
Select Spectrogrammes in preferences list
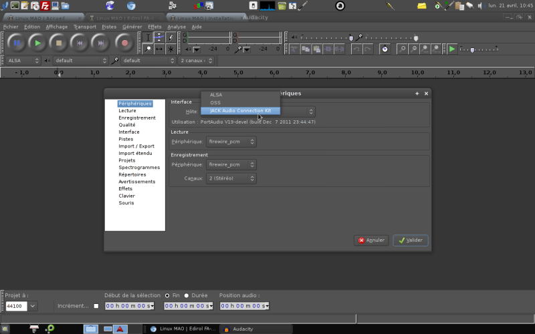139,167
